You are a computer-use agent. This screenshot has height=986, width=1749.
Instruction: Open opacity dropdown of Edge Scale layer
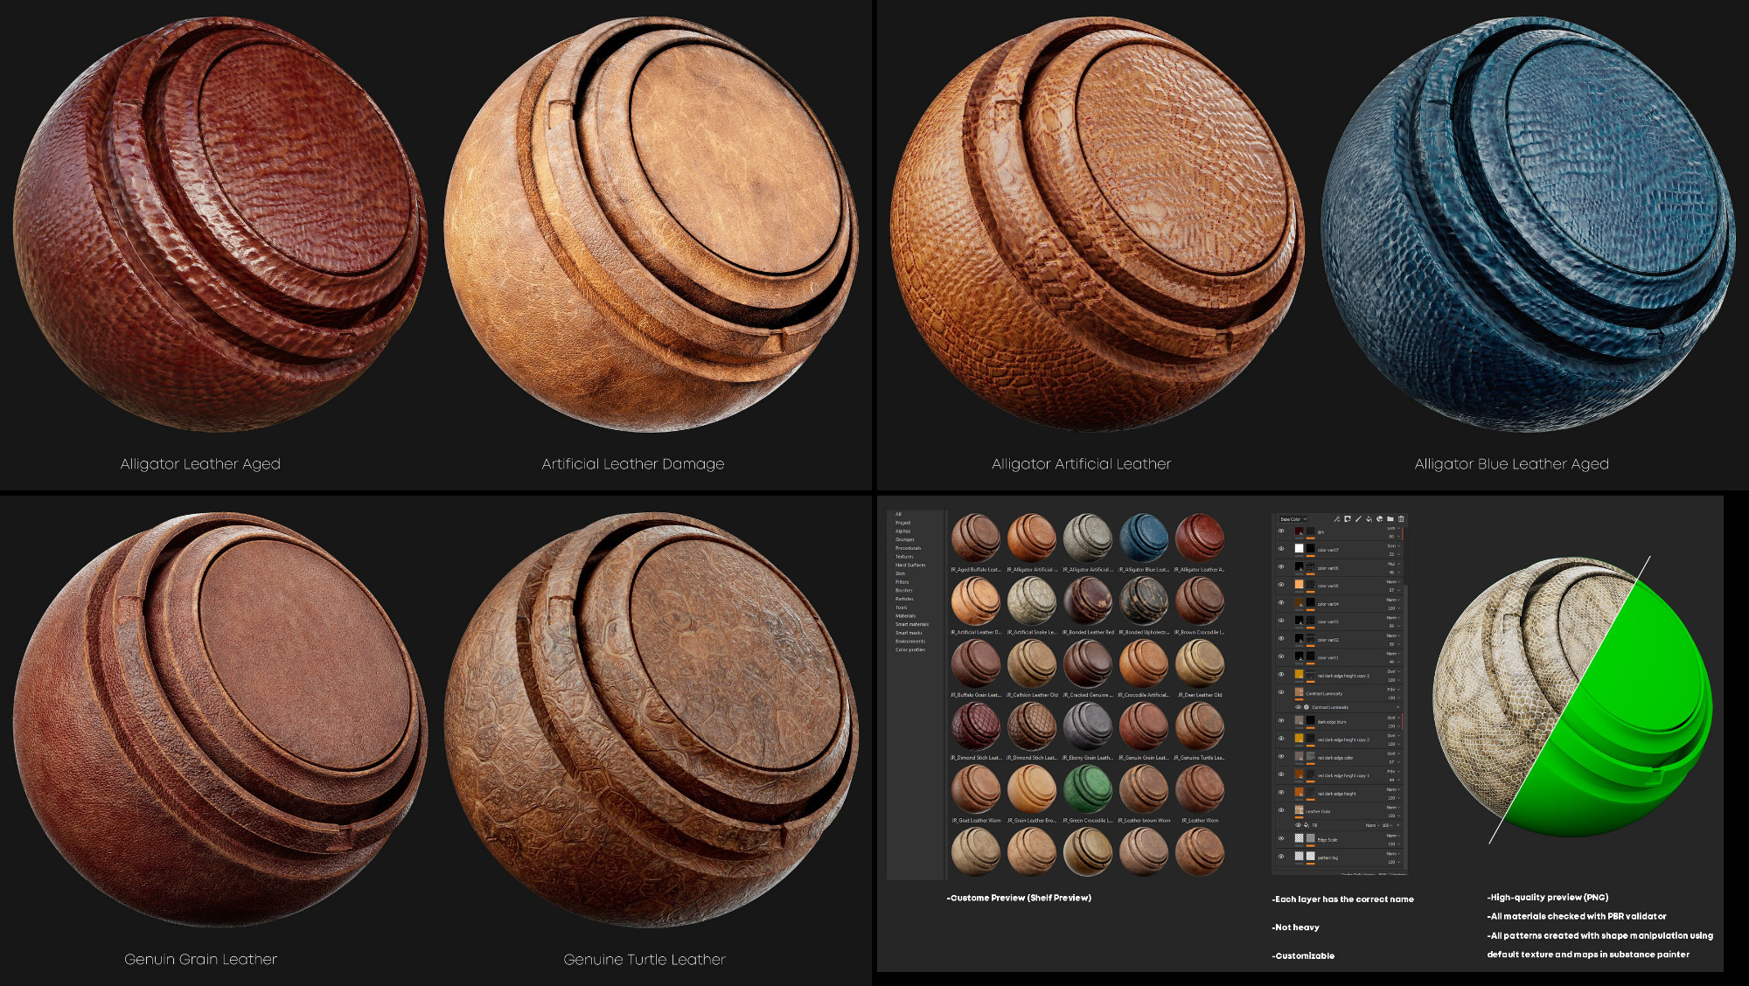pyautogui.click(x=1393, y=844)
